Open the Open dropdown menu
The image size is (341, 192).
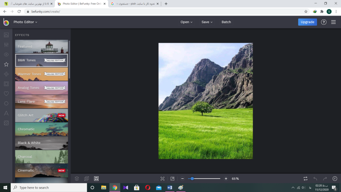pos(186,22)
